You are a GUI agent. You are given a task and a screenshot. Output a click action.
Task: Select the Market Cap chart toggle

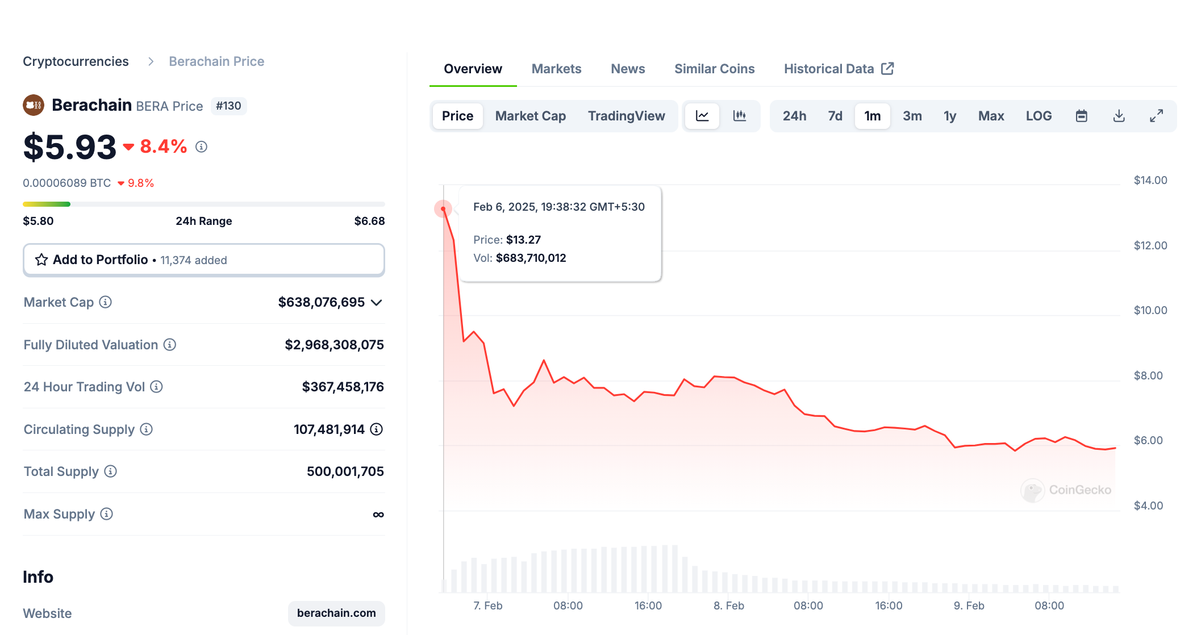tap(531, 116)
